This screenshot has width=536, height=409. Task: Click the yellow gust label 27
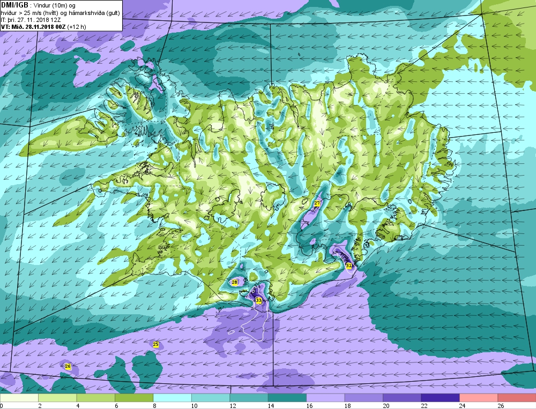317,203
